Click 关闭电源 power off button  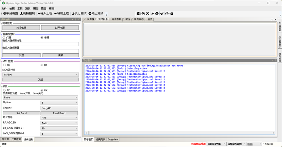(x=21, y=28)
